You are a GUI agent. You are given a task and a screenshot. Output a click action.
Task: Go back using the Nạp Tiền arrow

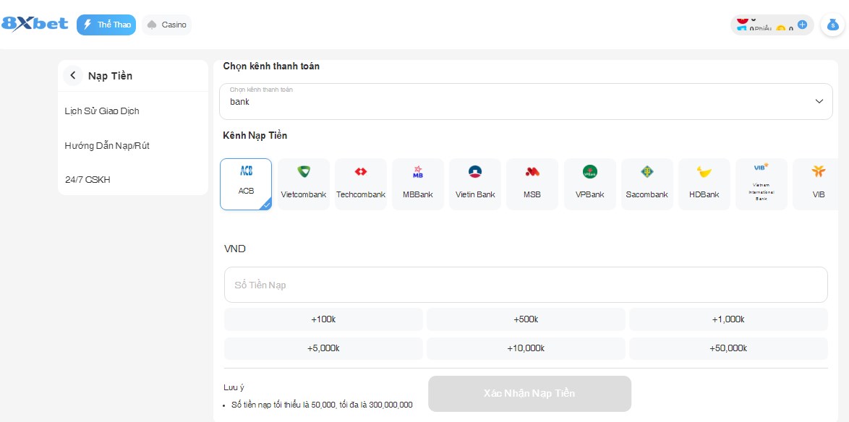(73, 76)
